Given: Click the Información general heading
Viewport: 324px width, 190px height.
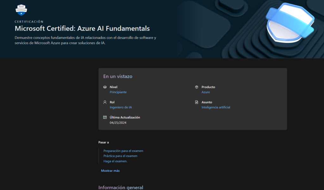Looking at the screenshot, I should [121, 187].
